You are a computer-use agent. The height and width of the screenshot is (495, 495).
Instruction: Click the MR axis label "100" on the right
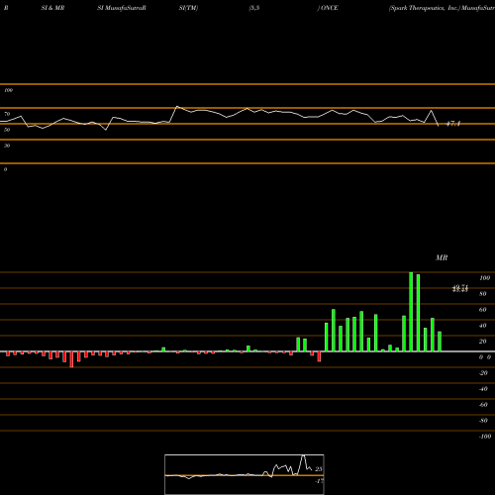pyautogui.click(x=484, y=278)
